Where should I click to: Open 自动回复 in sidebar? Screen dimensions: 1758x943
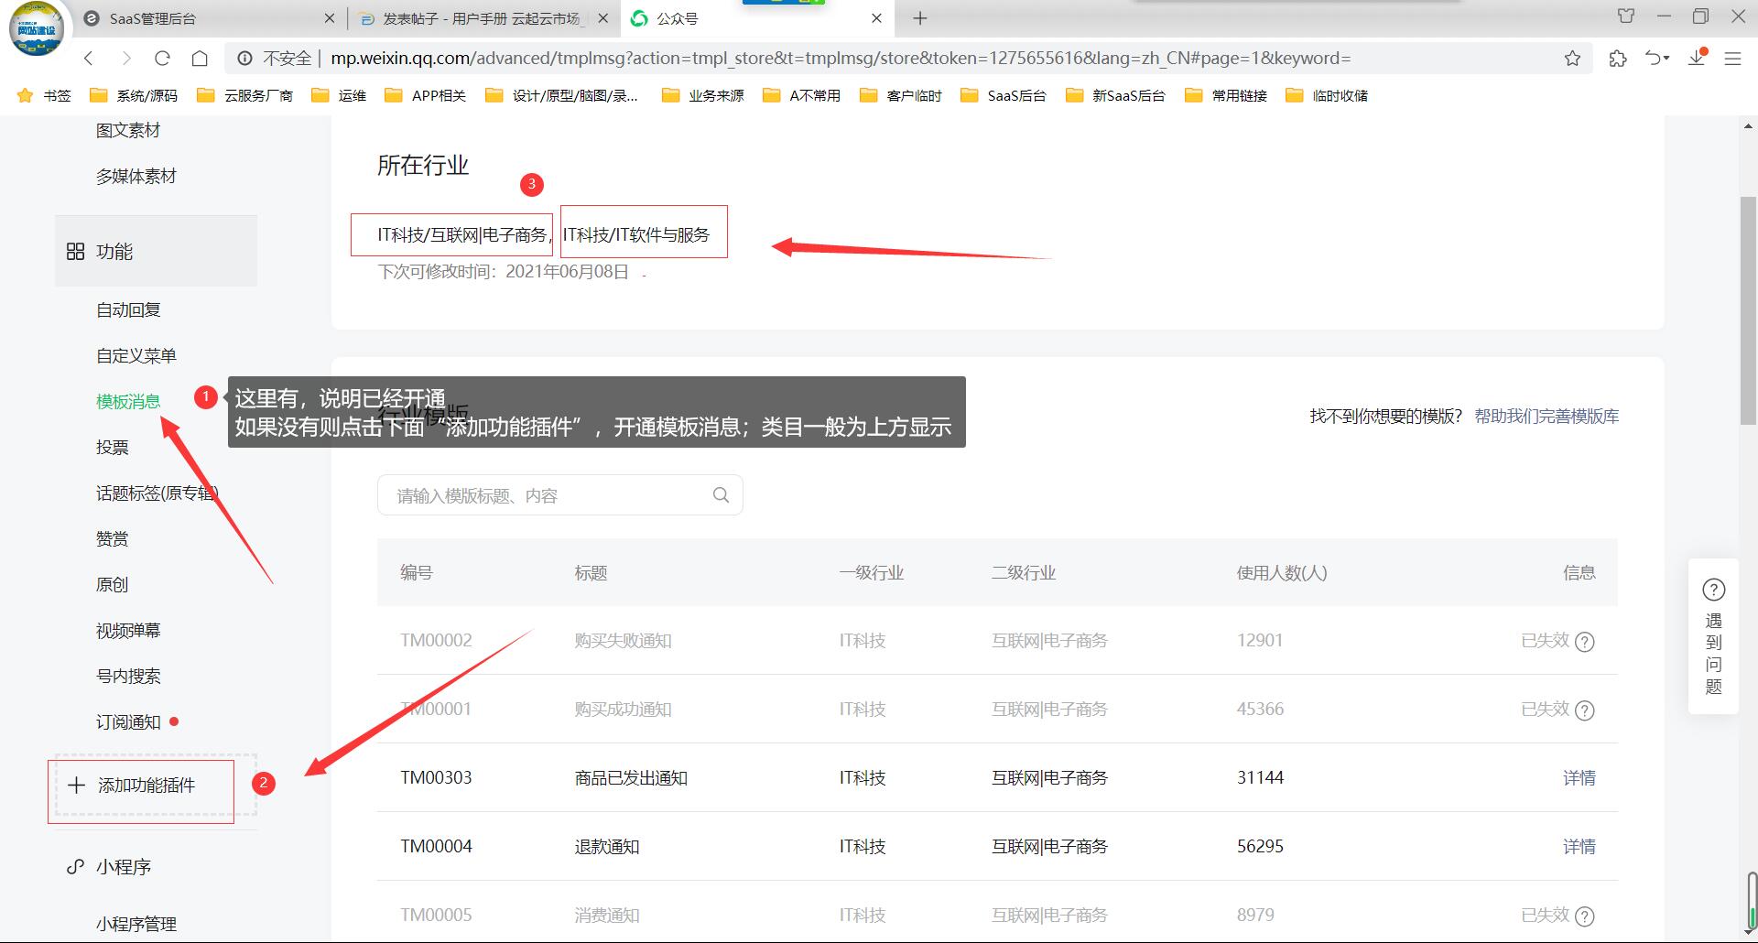[x=128, y=310]
